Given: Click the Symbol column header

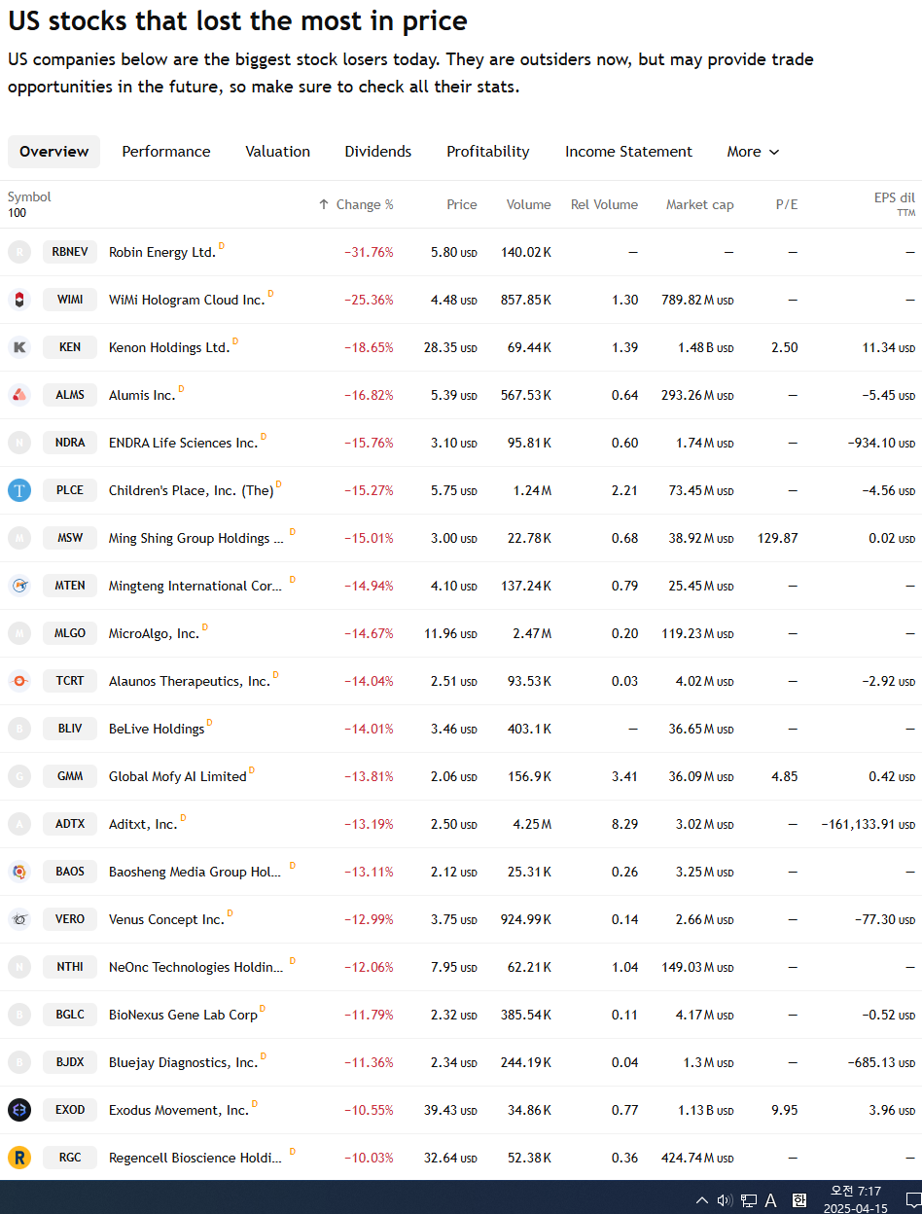Looking at the screenshot, I should (29, 196).
